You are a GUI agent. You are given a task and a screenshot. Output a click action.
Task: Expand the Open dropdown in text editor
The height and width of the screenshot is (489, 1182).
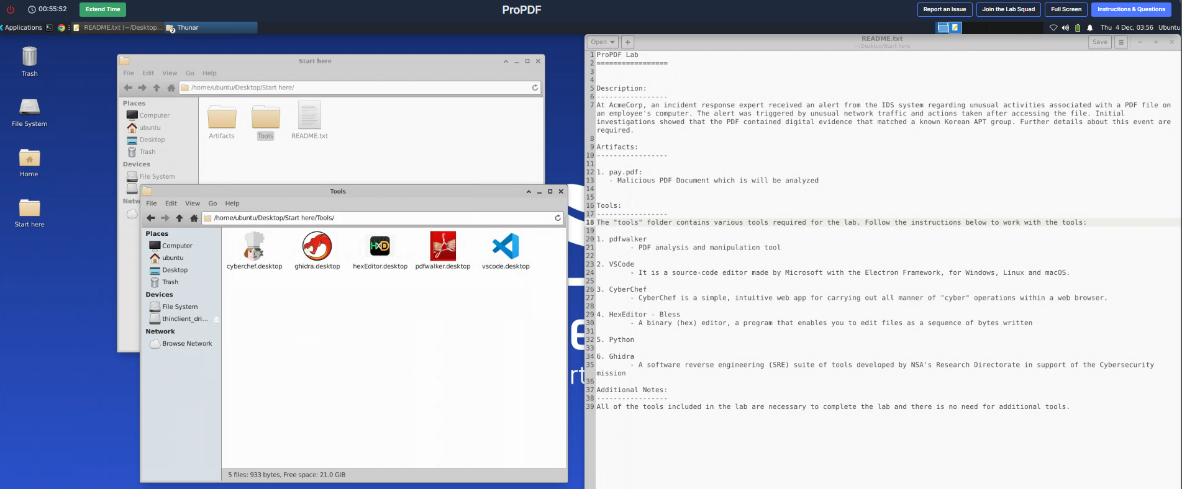click(602, 42)
